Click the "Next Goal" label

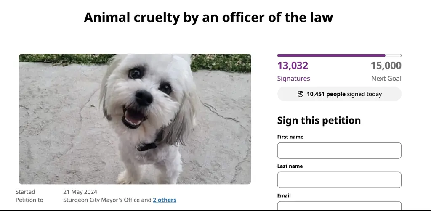click(386, 79)
